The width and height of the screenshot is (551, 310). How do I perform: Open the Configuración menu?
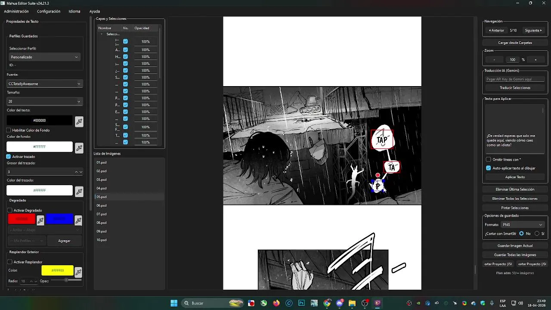point(49,11)
